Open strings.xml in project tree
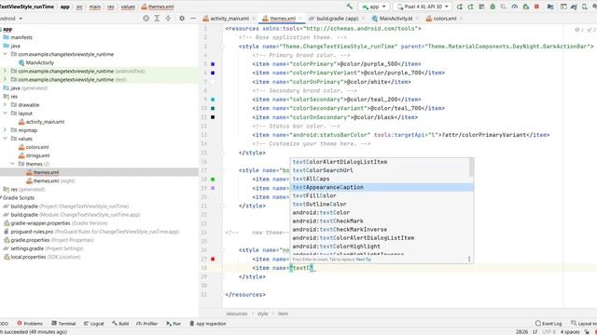The width and height of the screenshot is (597, 335). (x=37, y=155)
